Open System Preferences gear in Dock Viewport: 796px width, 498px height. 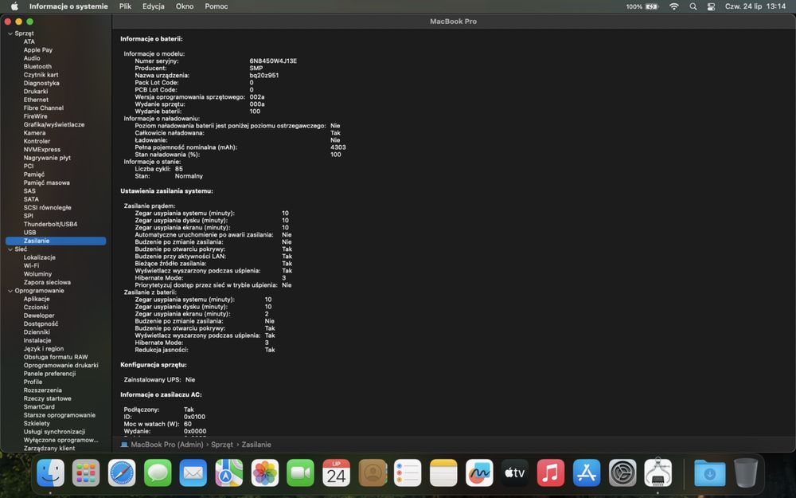pyautogui.click(x=622, y=473)
